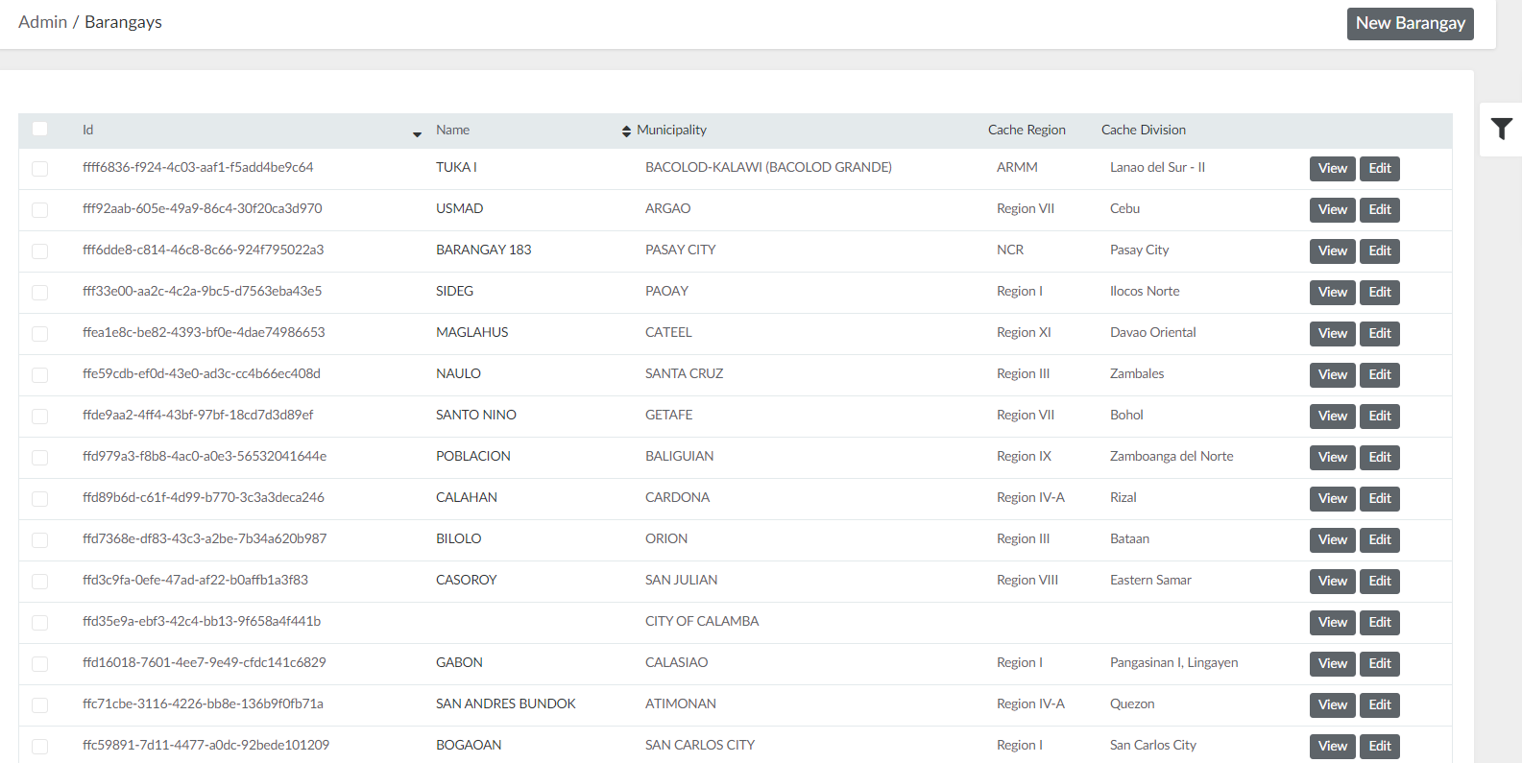Click the New Barangay button
1522x763 pixels.
click(1410, 23)
